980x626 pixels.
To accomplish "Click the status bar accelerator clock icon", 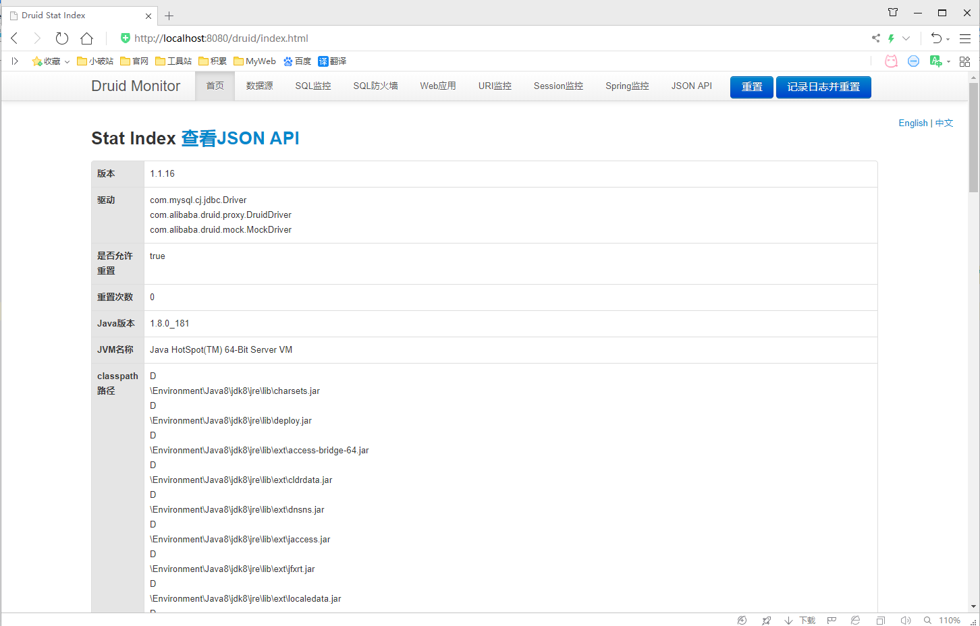I will (x=742, y=621).
